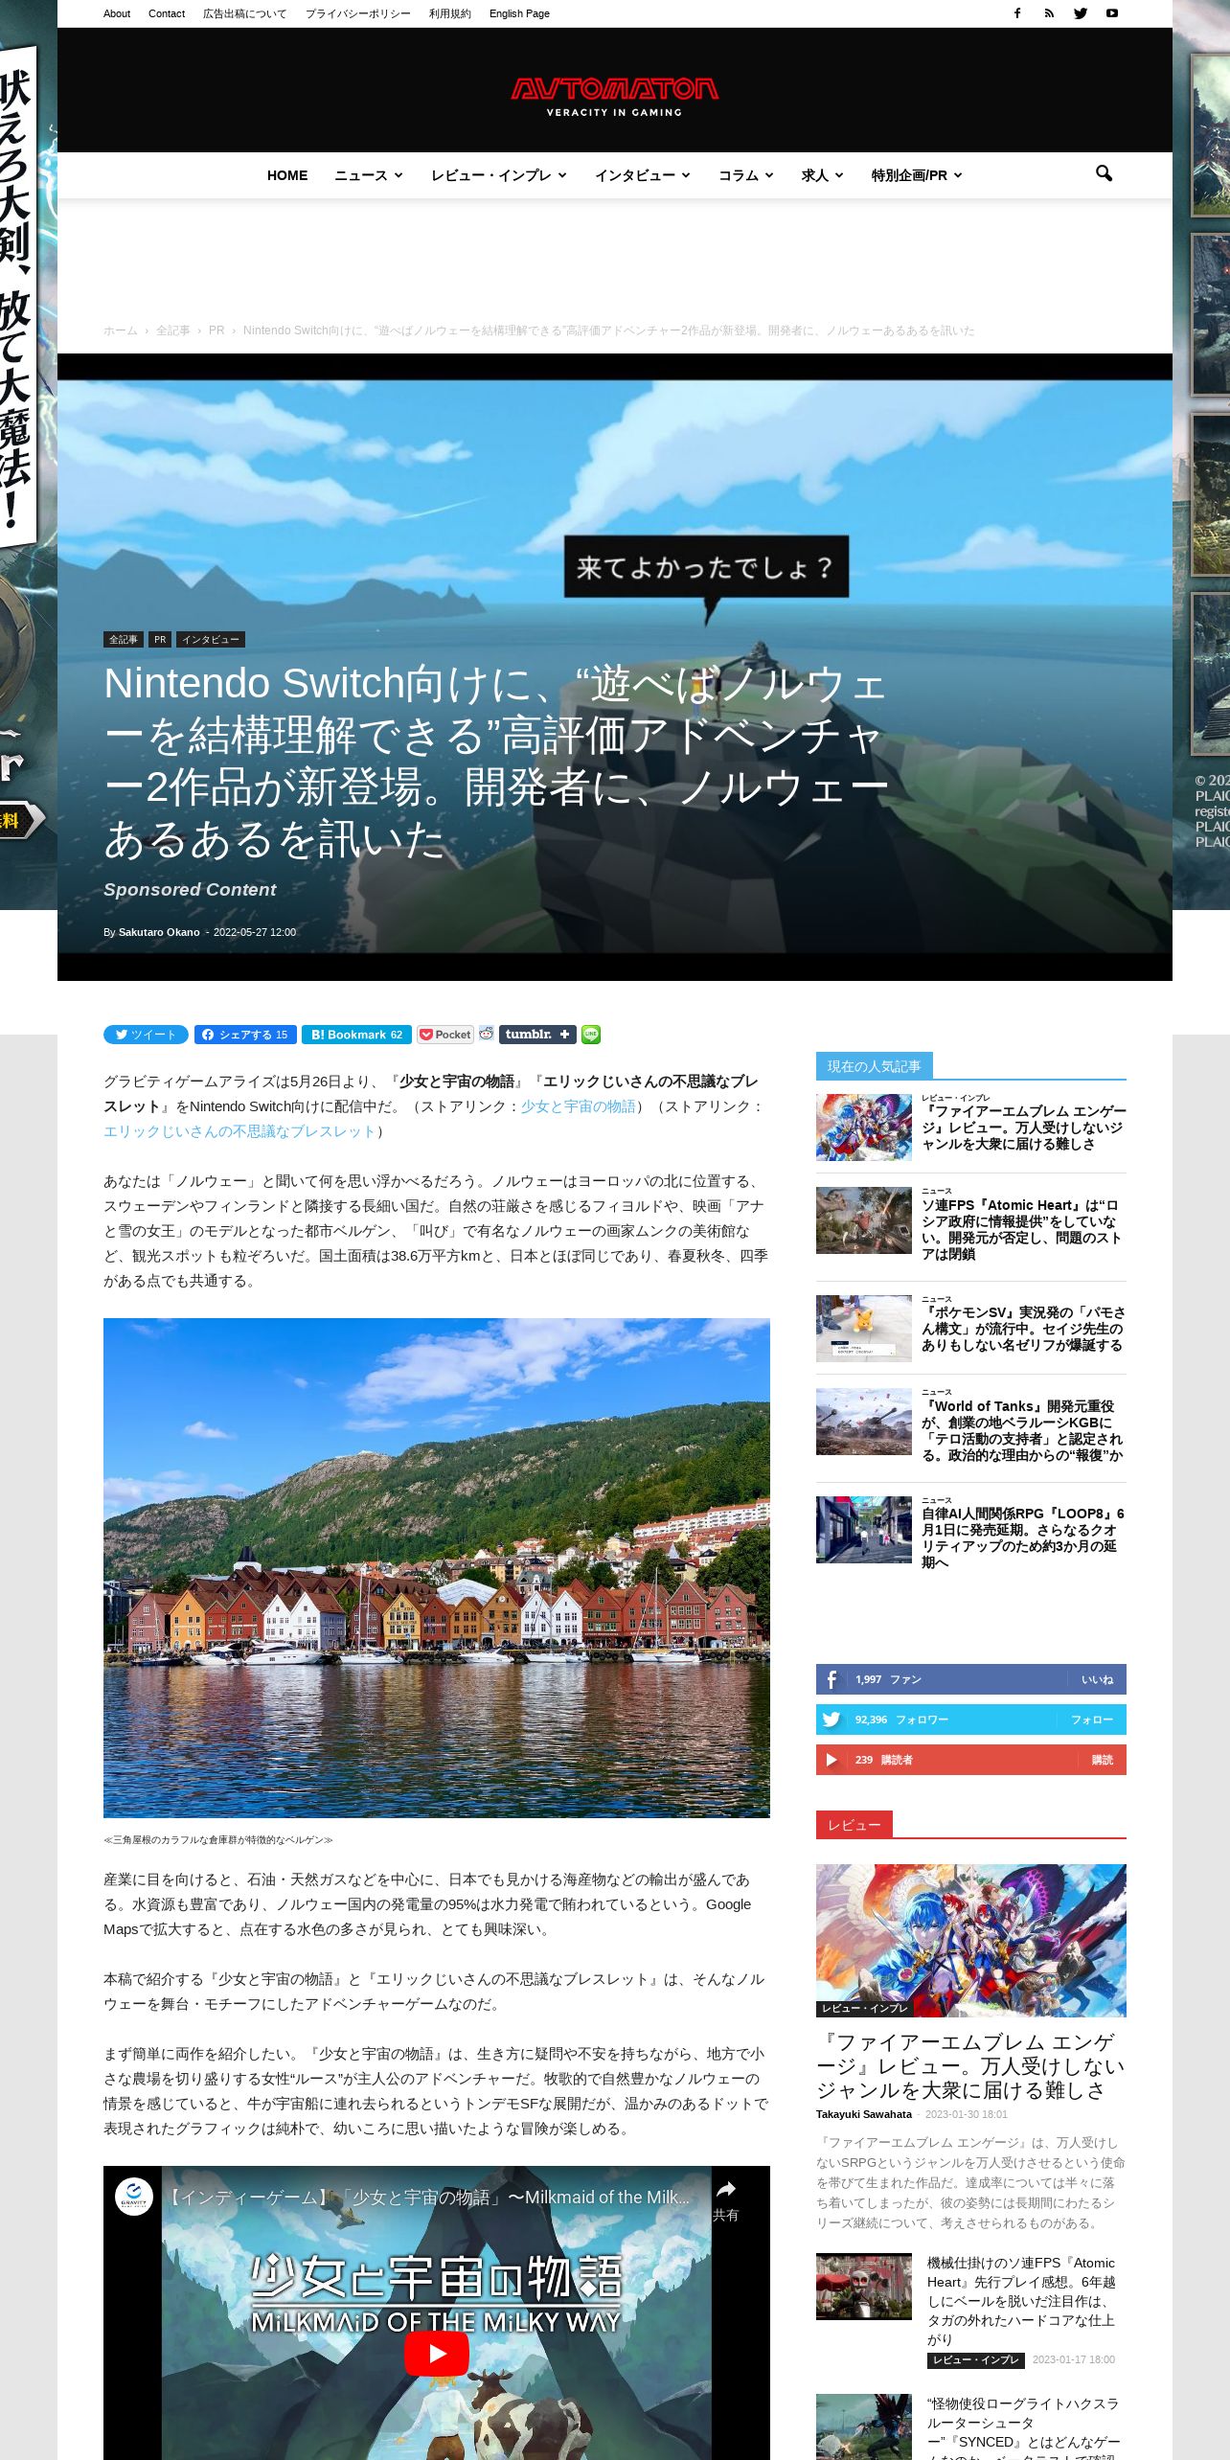Click the Fire Emblem popular article thumbnail

(864, 1127)
